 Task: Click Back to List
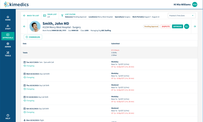tap(31, 16)
